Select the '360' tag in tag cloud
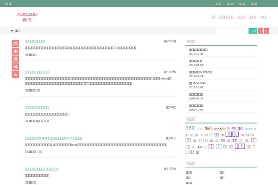This screenshot has height=185, width=278. coord(190,128)
